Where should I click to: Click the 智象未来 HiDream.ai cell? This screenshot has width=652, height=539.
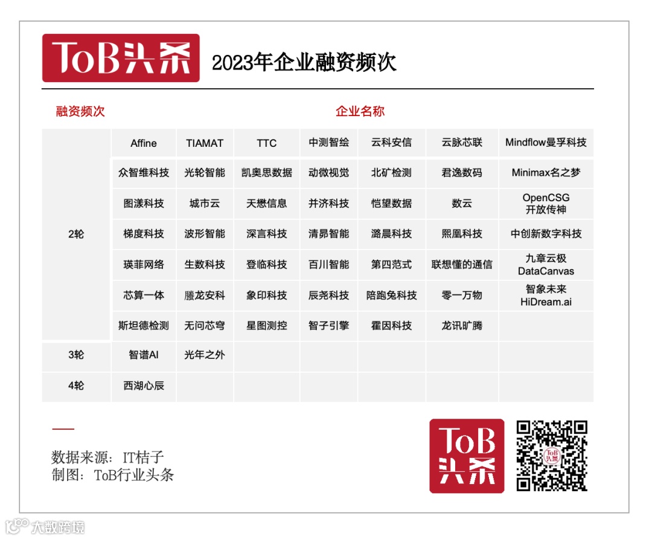[x=546, y=295]
